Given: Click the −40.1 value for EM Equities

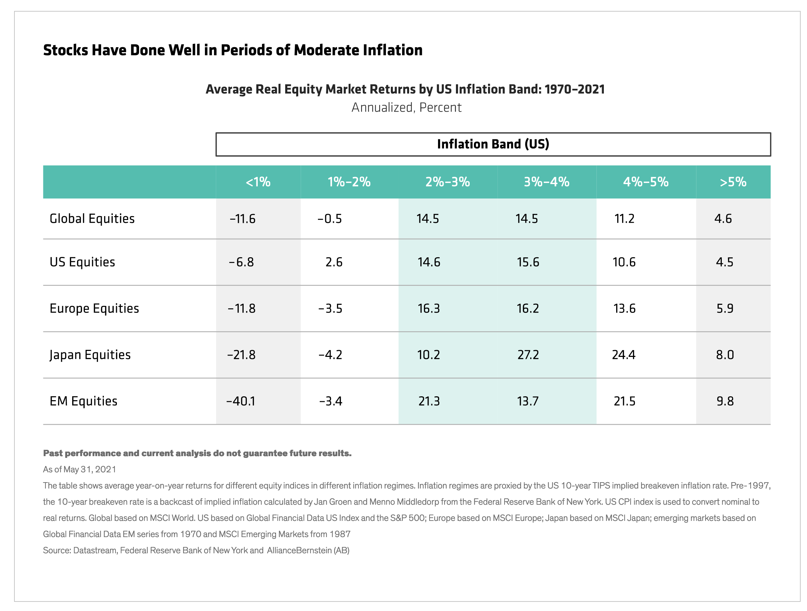Looking at the screenshot, I should tap(241, 401).
